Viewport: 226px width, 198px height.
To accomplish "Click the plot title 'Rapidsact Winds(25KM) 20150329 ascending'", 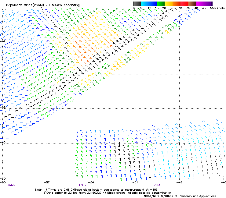I will 43,5.
